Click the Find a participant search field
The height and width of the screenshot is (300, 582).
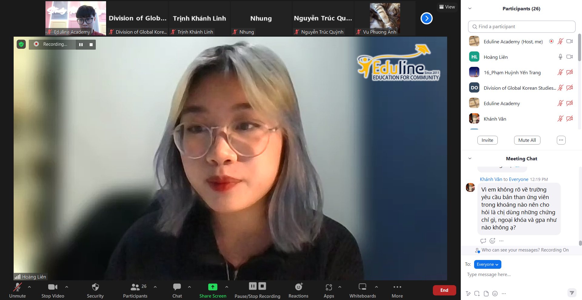(521, 27)
